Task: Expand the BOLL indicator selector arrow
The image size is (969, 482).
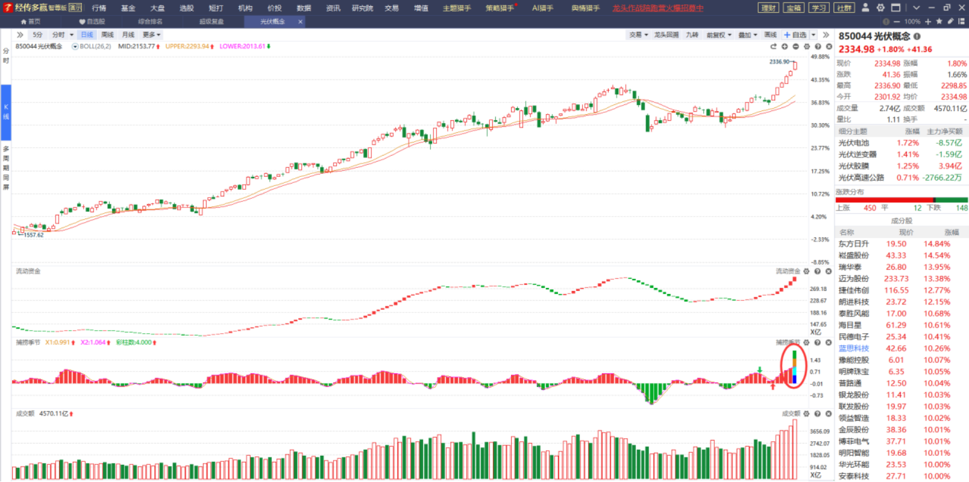Action: pyautogui.click(x=75, y=46)
